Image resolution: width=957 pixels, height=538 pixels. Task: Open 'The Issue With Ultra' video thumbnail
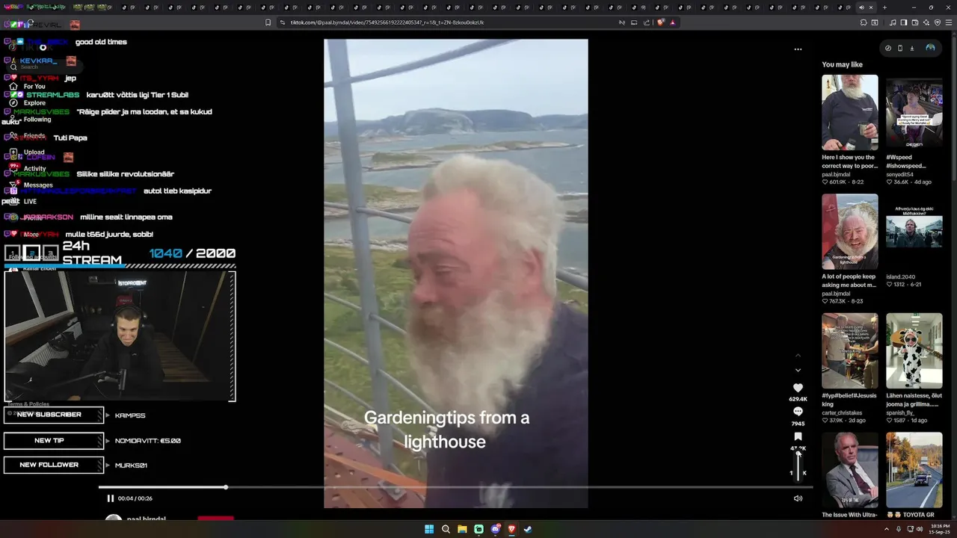coord(850,470)
